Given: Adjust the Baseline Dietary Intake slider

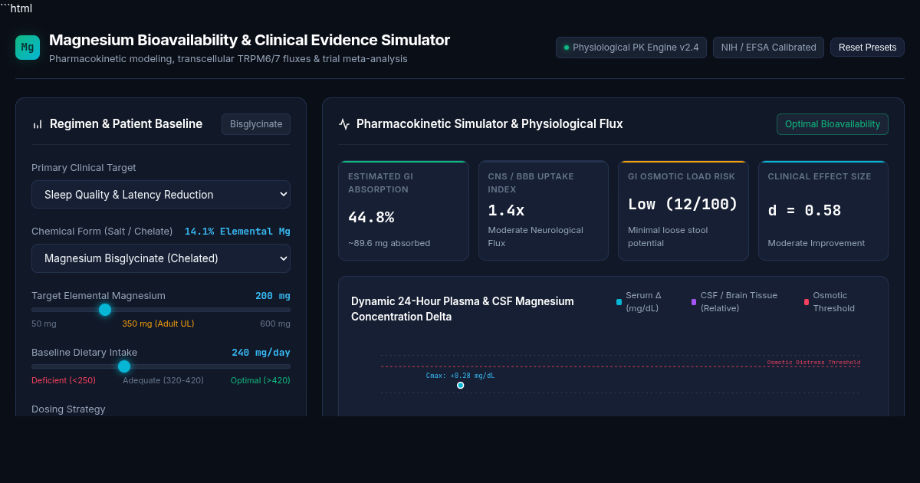Looking at the screenshot, I should pos(161,366).
